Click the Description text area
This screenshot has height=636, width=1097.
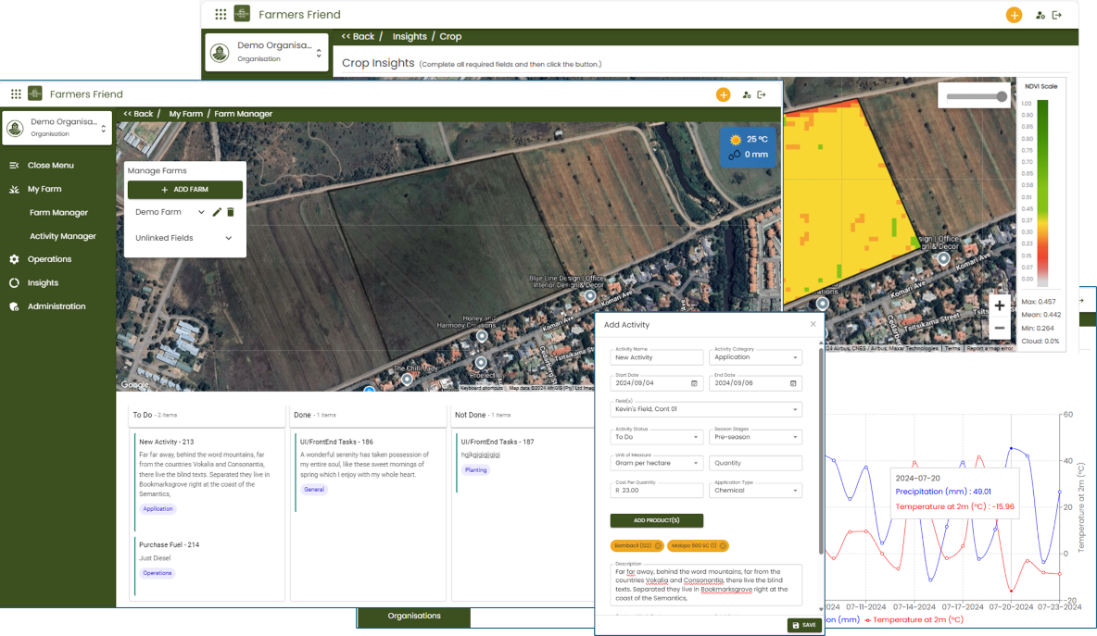click(x=706, y=584)
